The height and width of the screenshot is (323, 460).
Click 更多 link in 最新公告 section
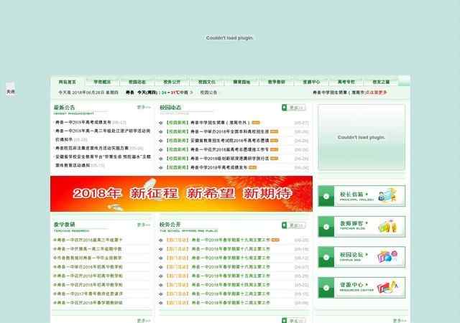pyautogui.click(x=144, y=107)
